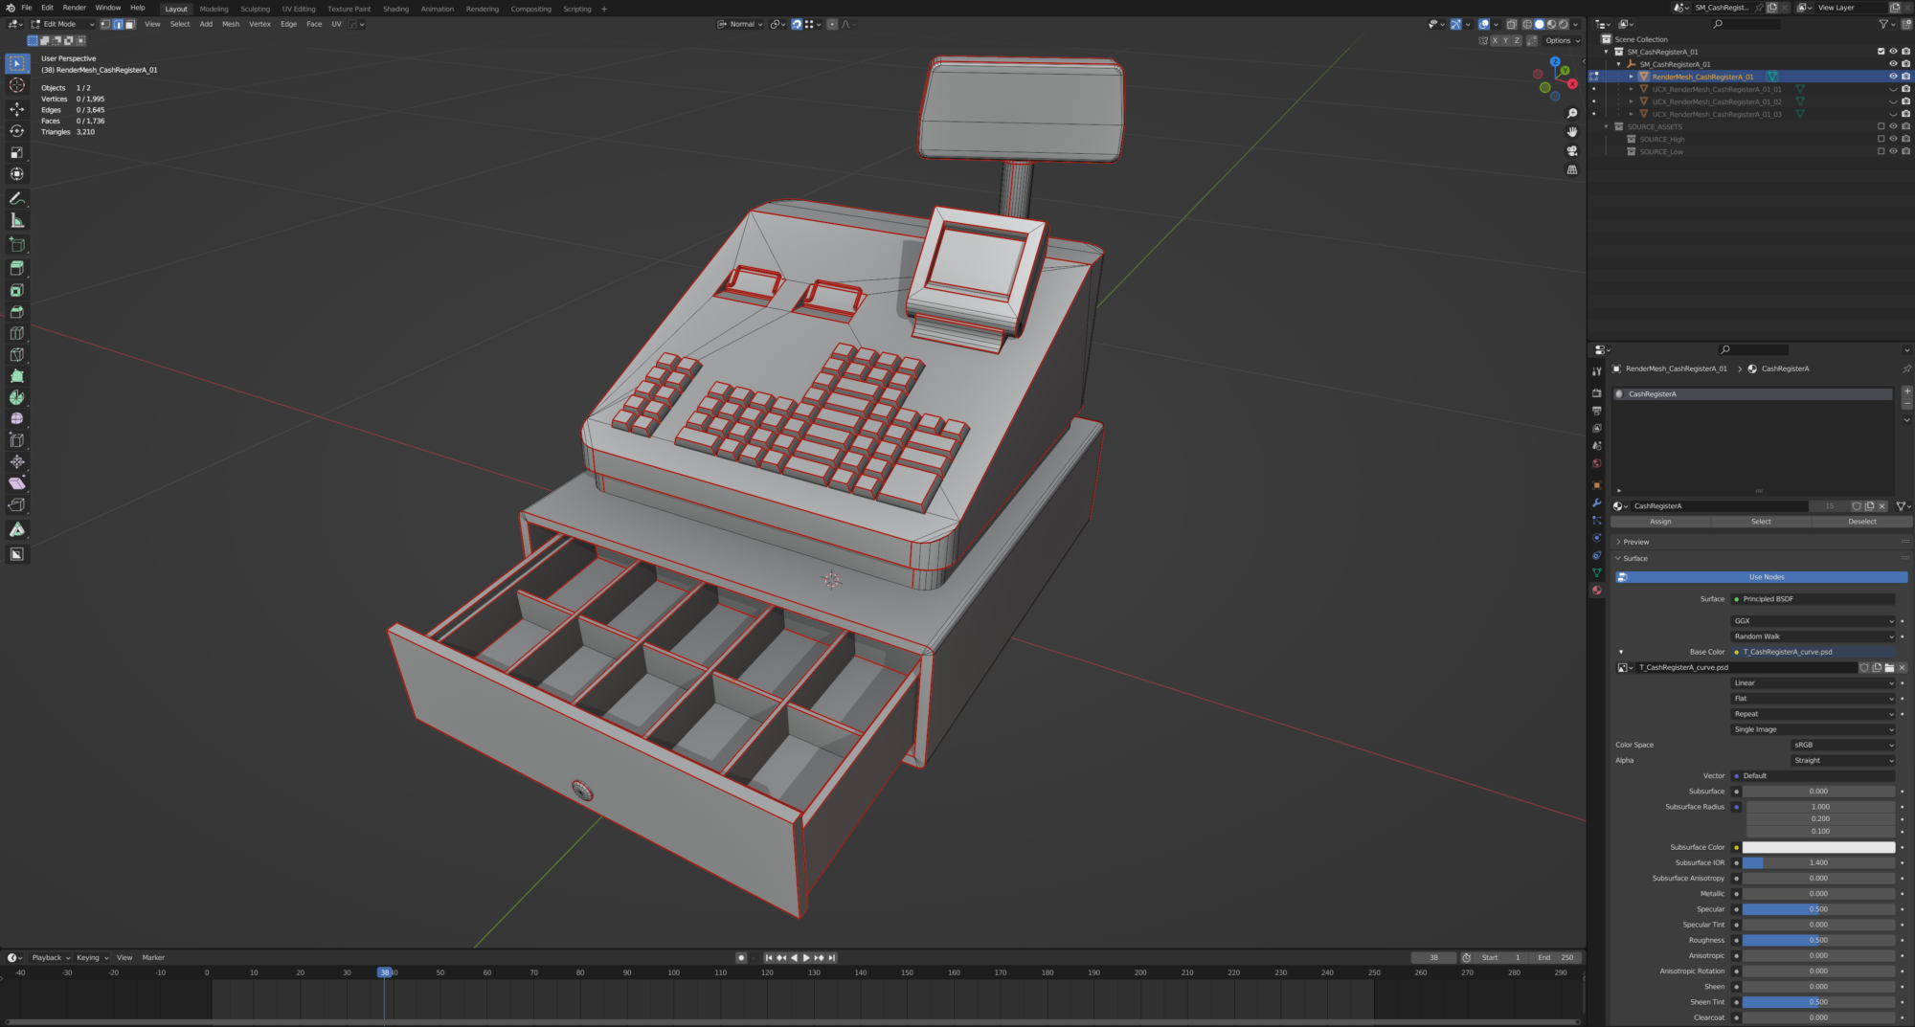Toggle the Use Nodes button
1915x1027 pixels.
point(1762,577)
